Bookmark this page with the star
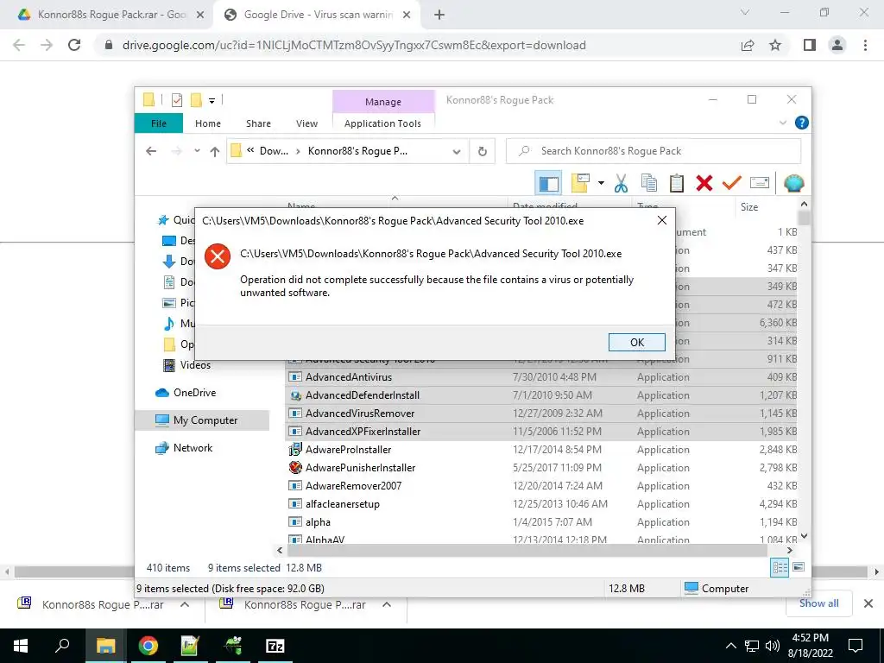Image resolution: width=884 pixels, height=663 pixels. coord(775,45)
